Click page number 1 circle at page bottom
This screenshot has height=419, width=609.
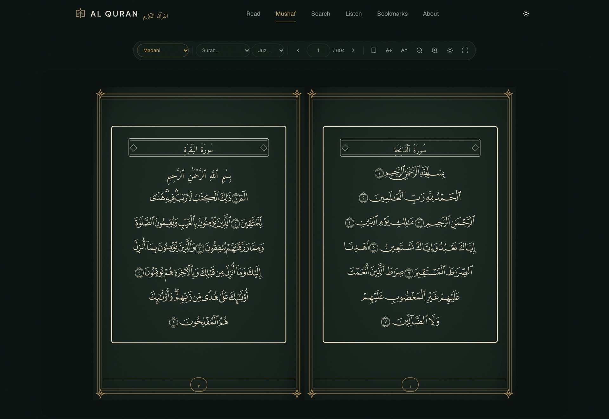[410, 385]
